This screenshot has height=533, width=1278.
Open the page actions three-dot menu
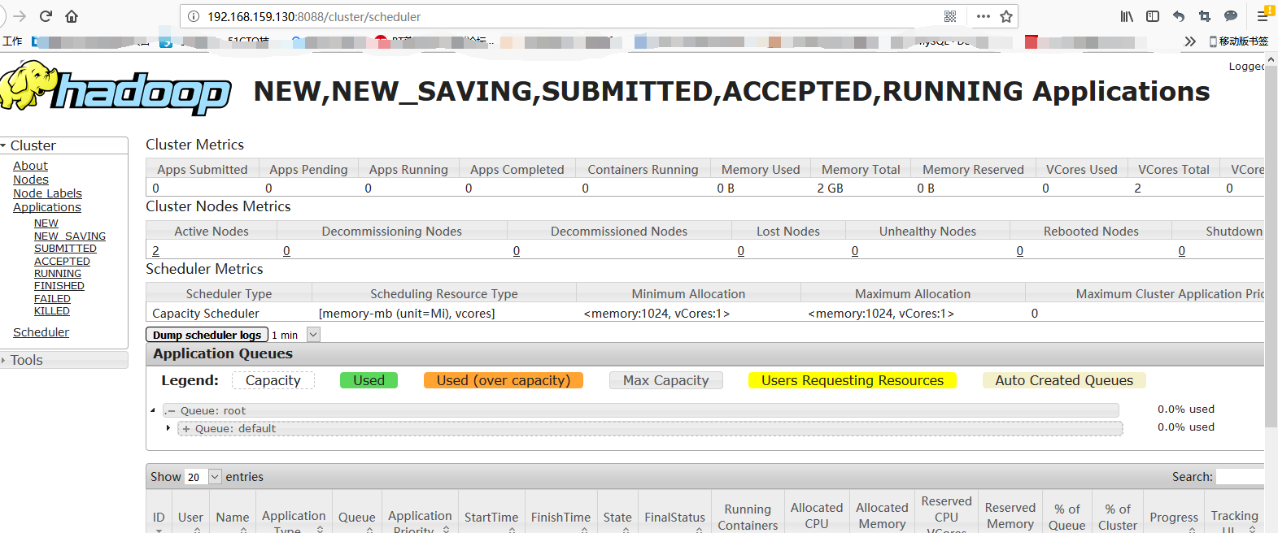984,16
